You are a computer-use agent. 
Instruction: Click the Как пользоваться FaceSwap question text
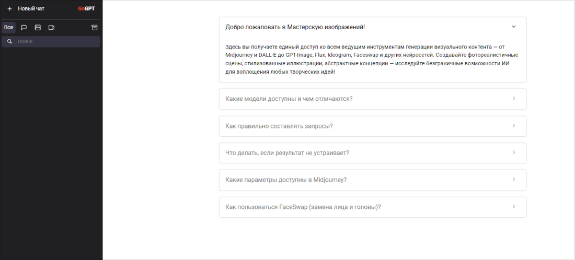pos(303,207)
